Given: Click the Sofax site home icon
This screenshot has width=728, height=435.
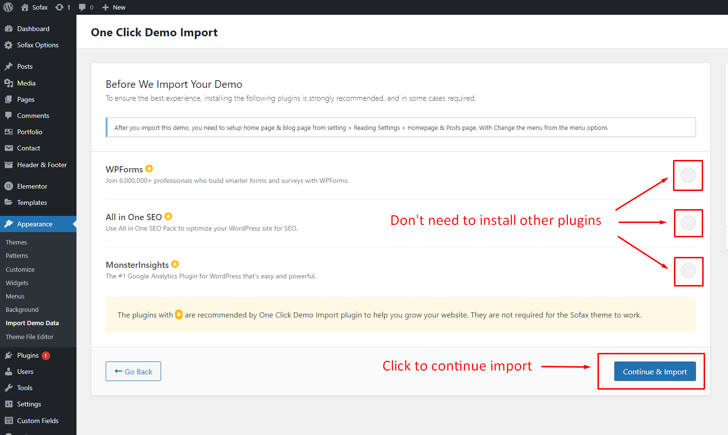Looking at the screenshot, I should click(25, 7).
